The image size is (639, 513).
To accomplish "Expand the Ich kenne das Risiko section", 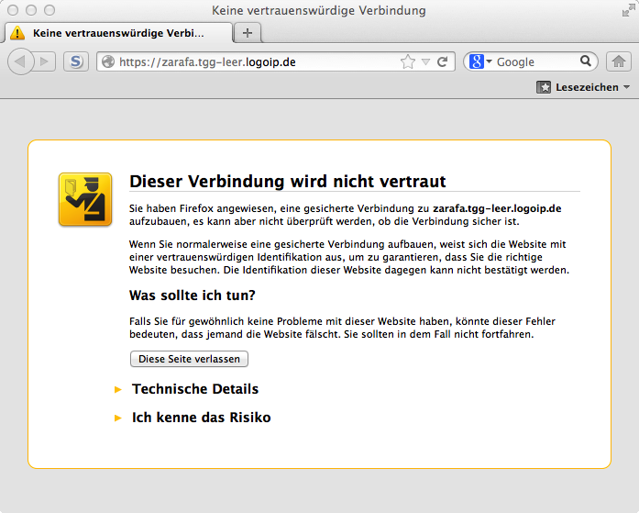I will click(201, 418).
